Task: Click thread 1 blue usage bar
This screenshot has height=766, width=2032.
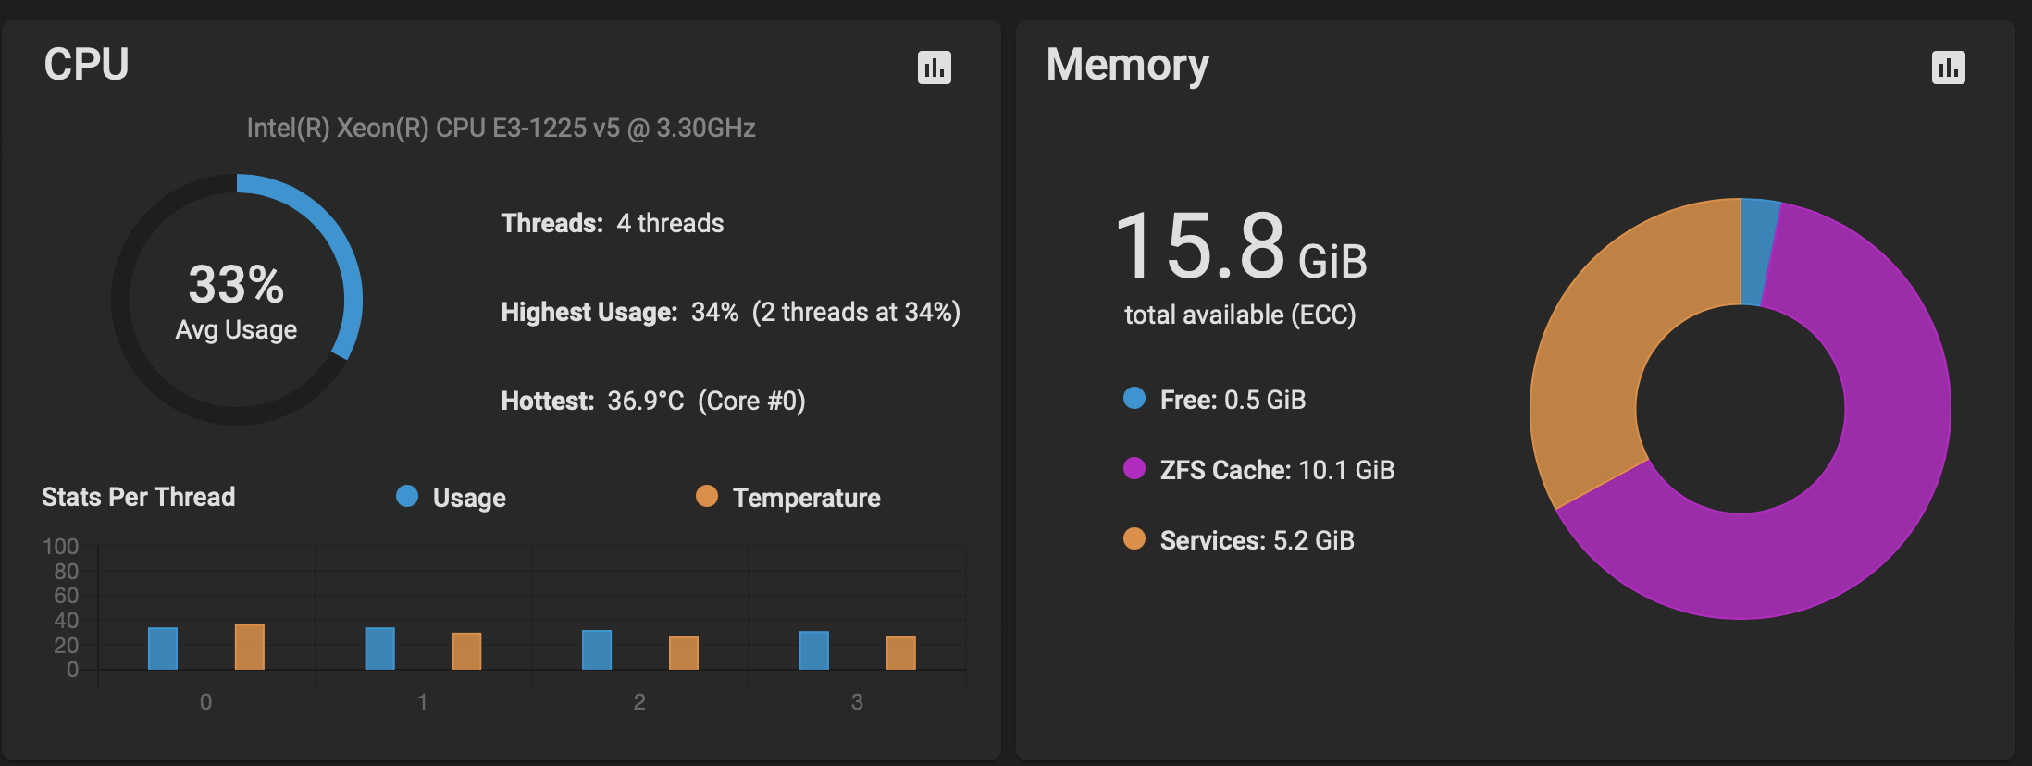Action: point(380,649)
